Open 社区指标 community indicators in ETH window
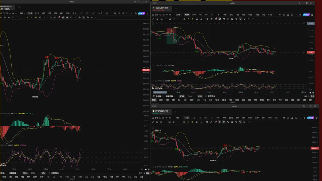The height and width of the screenshot is (181, 322). [x=54, y=173]
